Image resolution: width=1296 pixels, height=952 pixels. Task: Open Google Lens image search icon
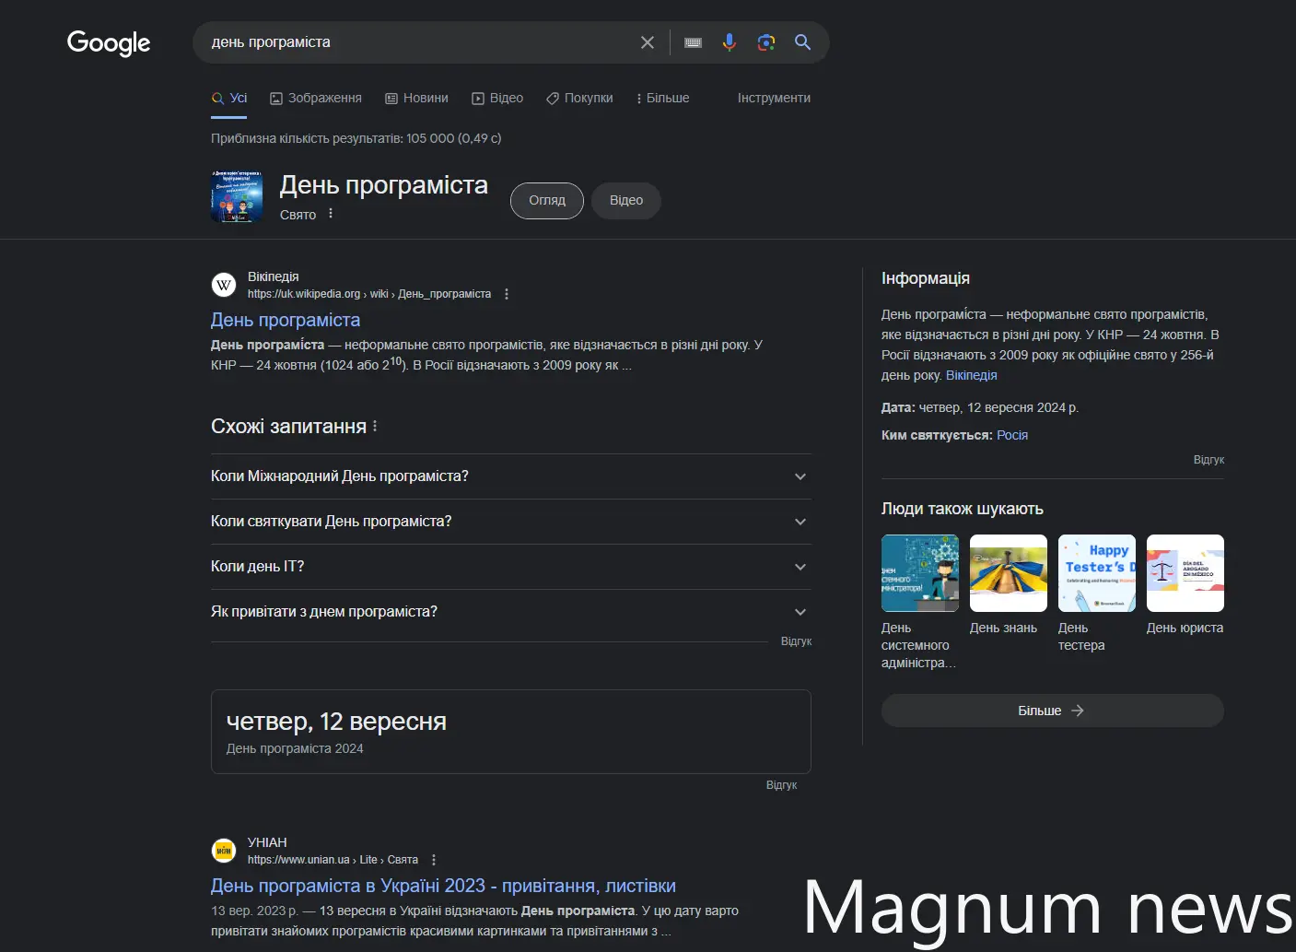(x=766, y=42)
